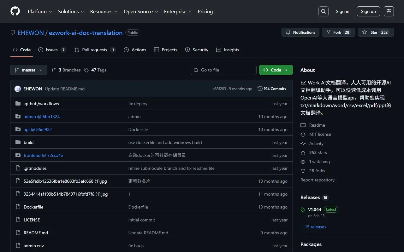The height and width of the screenshot is (252, 404).
Task: View the 3 Branches page
Action: coord(66,70)
